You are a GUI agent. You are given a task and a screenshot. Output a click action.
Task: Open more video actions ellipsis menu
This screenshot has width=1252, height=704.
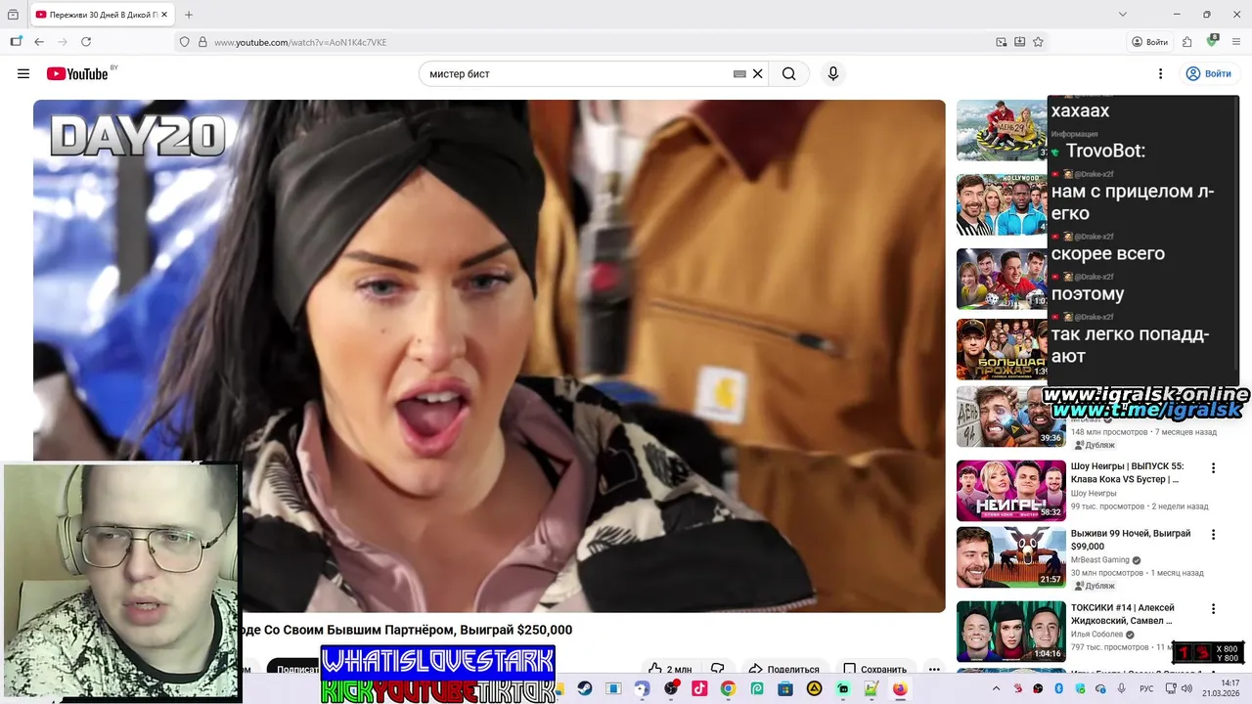(x=934, y=670)
